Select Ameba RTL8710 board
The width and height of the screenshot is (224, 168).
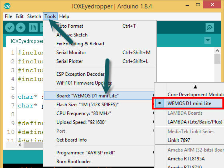click(190, 166)
